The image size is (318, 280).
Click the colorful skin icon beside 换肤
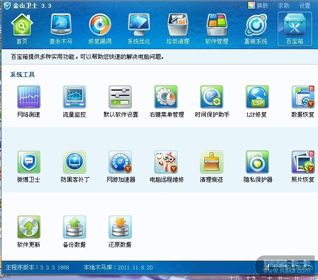coord(251,5)
